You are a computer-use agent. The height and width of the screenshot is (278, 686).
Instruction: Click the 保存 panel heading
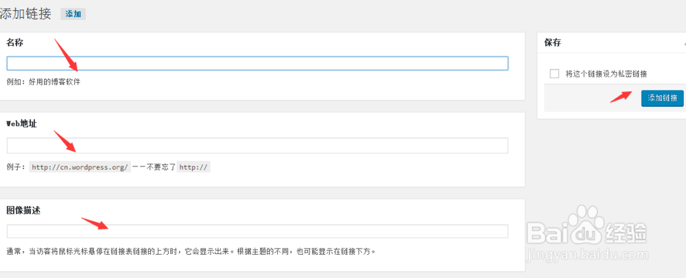[x=552, y=42]
